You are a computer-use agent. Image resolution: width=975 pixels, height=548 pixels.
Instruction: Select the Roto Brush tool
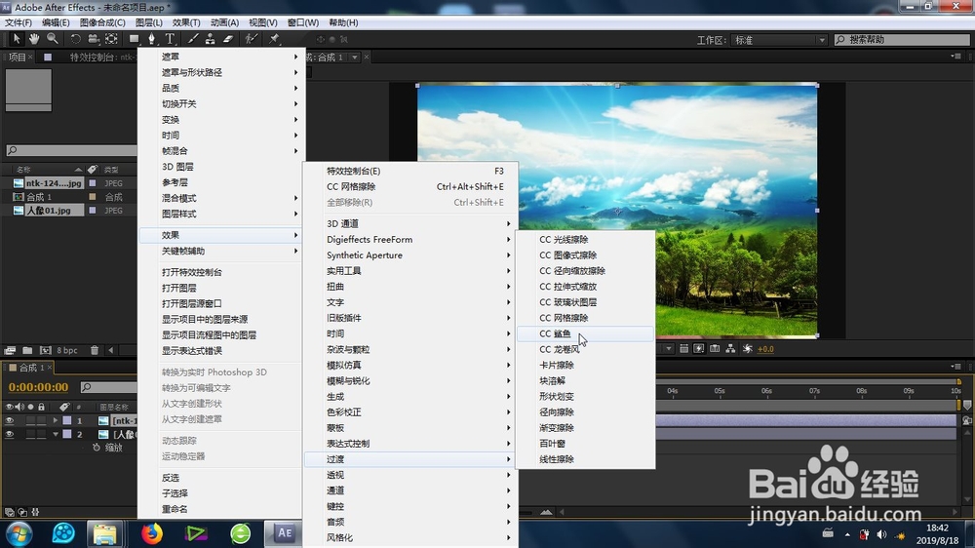tap(252, 39)
